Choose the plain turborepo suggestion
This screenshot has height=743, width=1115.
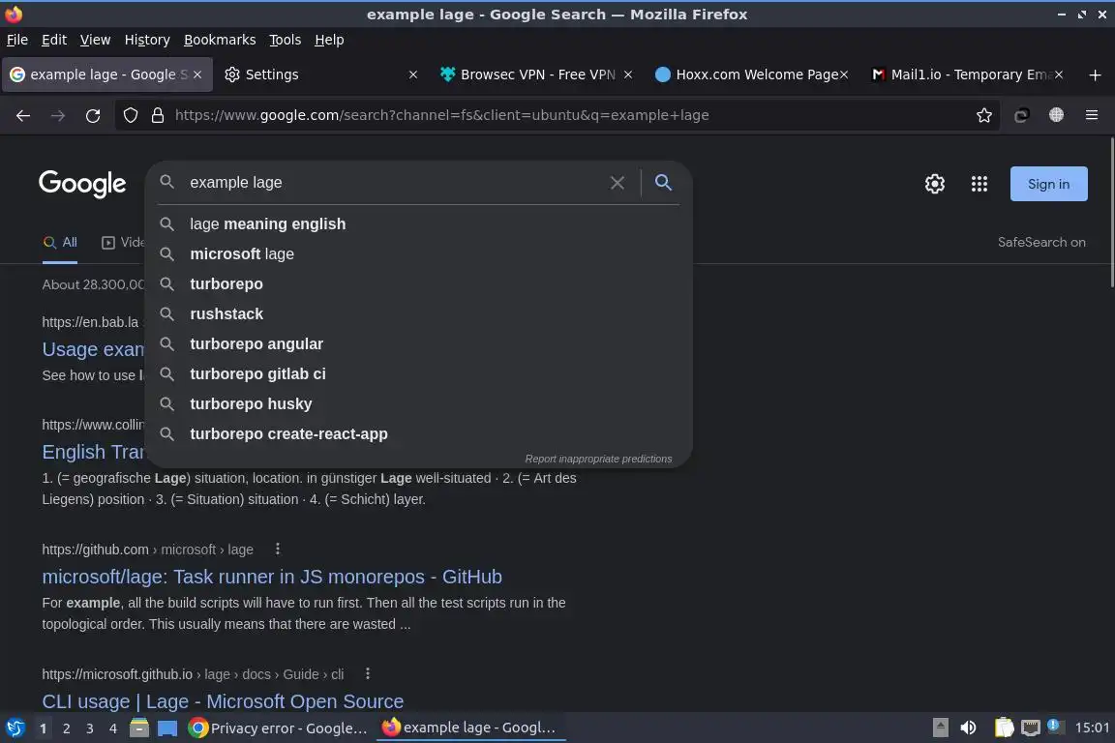coord(418,283)
